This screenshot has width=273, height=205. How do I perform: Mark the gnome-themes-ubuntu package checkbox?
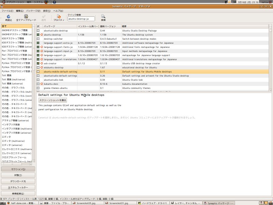[38, 88]
